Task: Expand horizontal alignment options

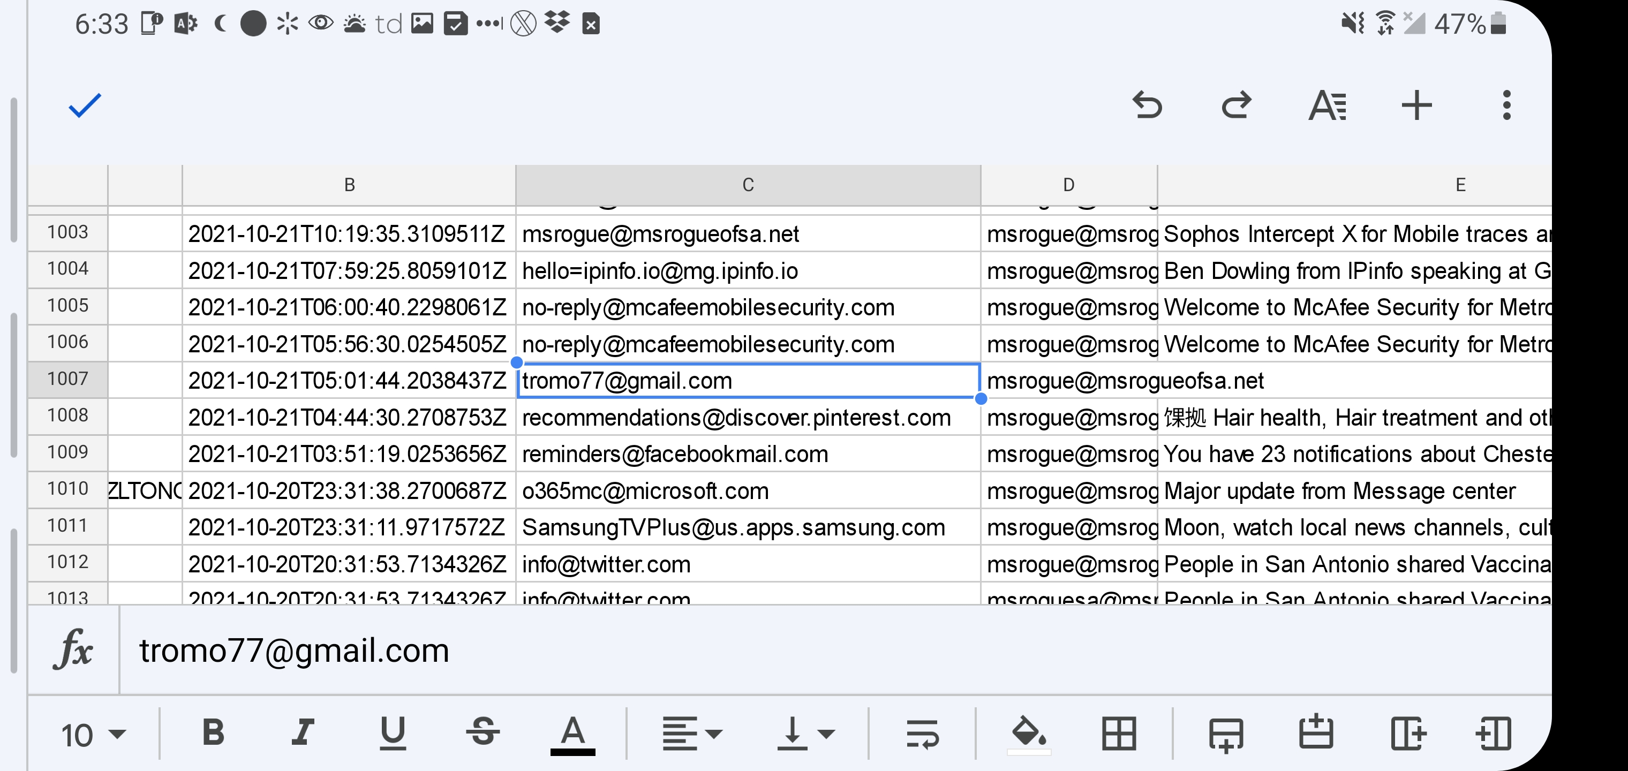Action: 691,734
